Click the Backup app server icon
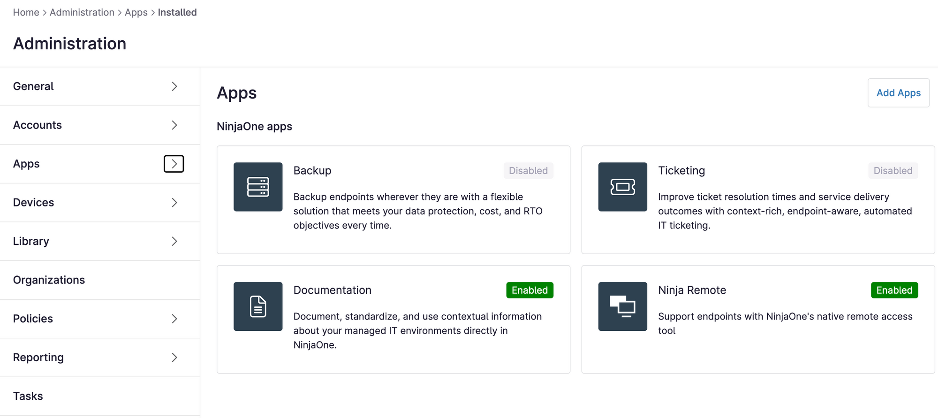Image resolution: width=938 pixels, height=418 pixels. tap(258, 187)
